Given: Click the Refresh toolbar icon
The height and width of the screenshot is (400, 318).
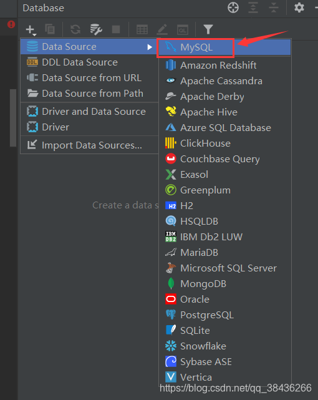Looking at the screenshot, I should [75, 29].
